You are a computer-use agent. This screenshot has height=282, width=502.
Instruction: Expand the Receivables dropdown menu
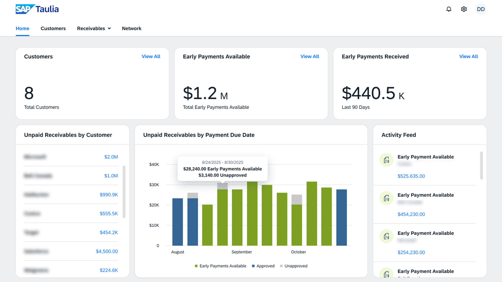tap(94, 28)
